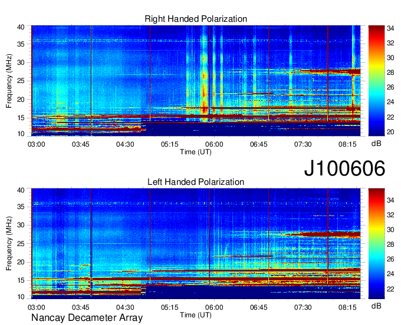Click 07:30 time tick of Right Handed plot
The width and height of the screenshot is (401, 325).
(303, 144)
